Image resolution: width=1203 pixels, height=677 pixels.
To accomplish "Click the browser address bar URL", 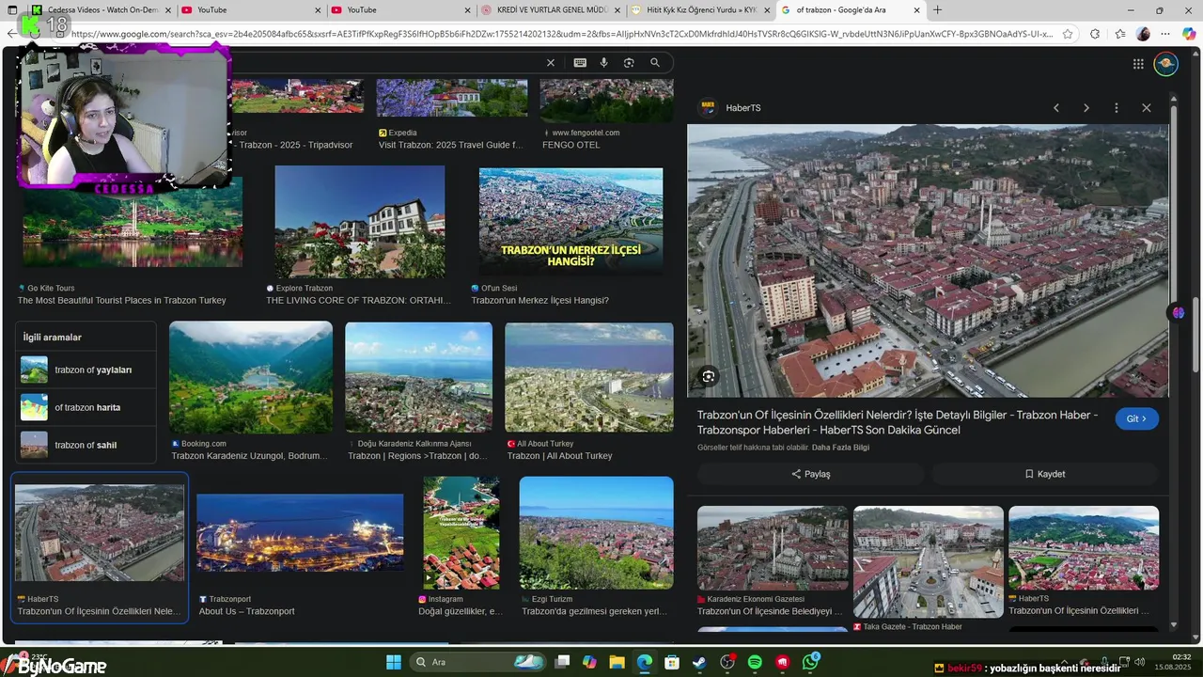I will [x=561, y=34].
